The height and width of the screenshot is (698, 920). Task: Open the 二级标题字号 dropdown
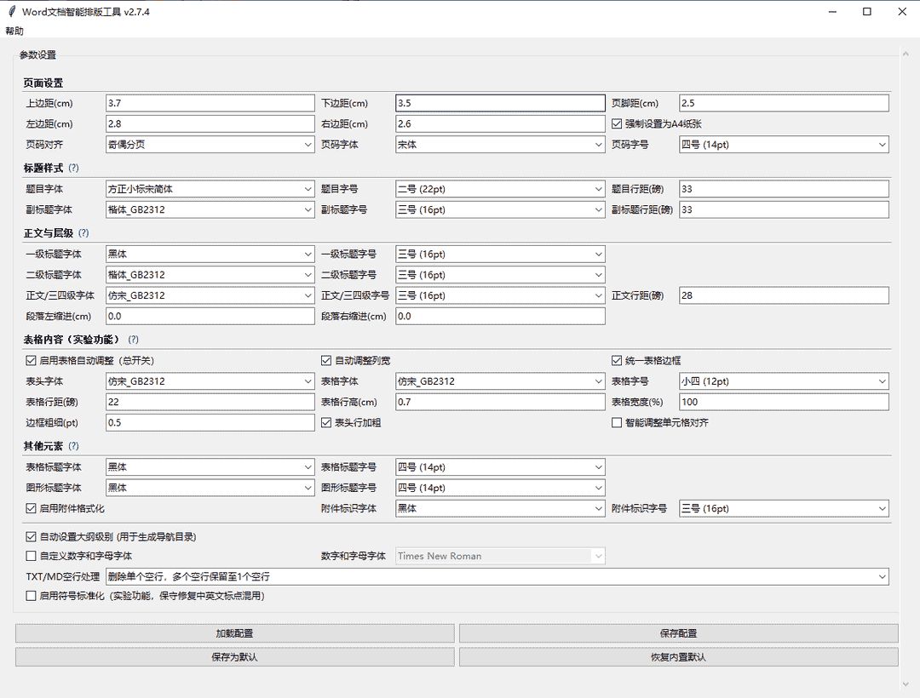pyautogui.click(x=500, y=274)
